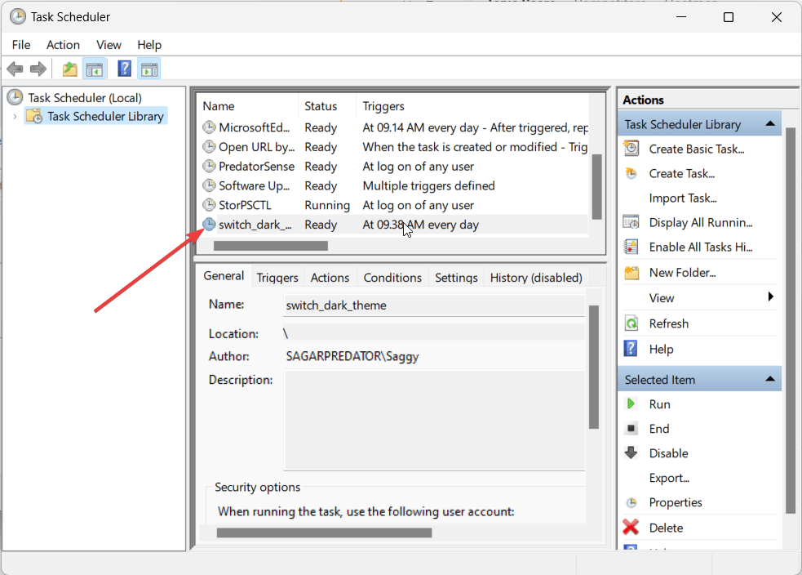Select the Running status of StorPSCTL
The width and height of the screenshot is (802, 575).
tap(327, 205)
